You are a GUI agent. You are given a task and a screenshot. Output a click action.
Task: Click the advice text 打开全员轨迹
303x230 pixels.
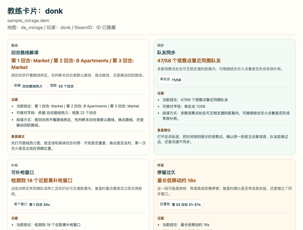tap(223, 139)
